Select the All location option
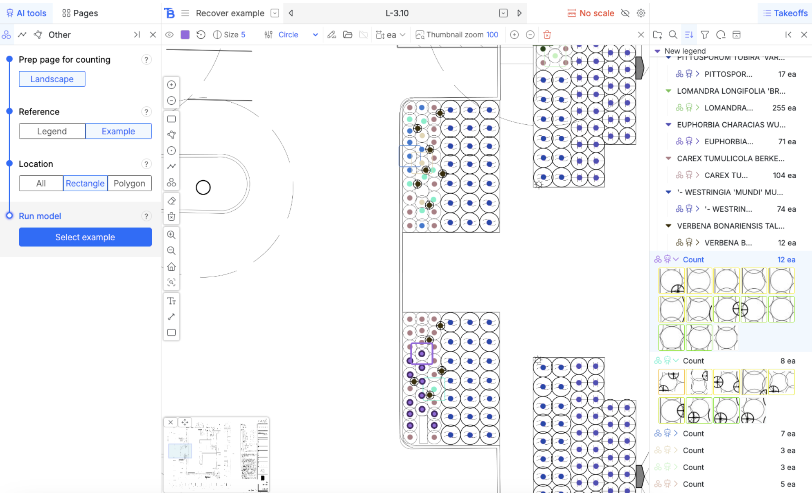 [41, 183]
